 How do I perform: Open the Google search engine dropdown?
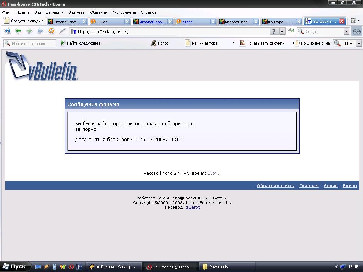[x=346, y=32]
